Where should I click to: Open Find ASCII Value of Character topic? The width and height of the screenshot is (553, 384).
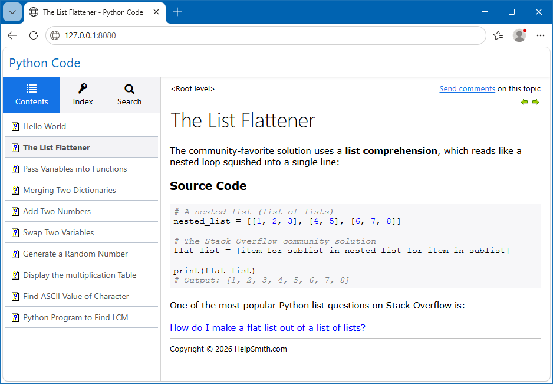pyautogui.click(x=81, y=296)
